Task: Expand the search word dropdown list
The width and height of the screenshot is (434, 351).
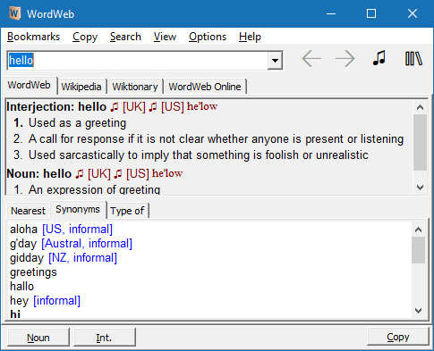Action: tap(275, 61)
